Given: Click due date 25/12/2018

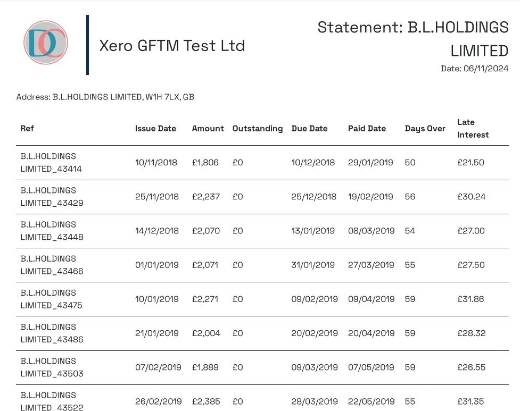Looking at the screenshot, I should click(x=313, y=197).
